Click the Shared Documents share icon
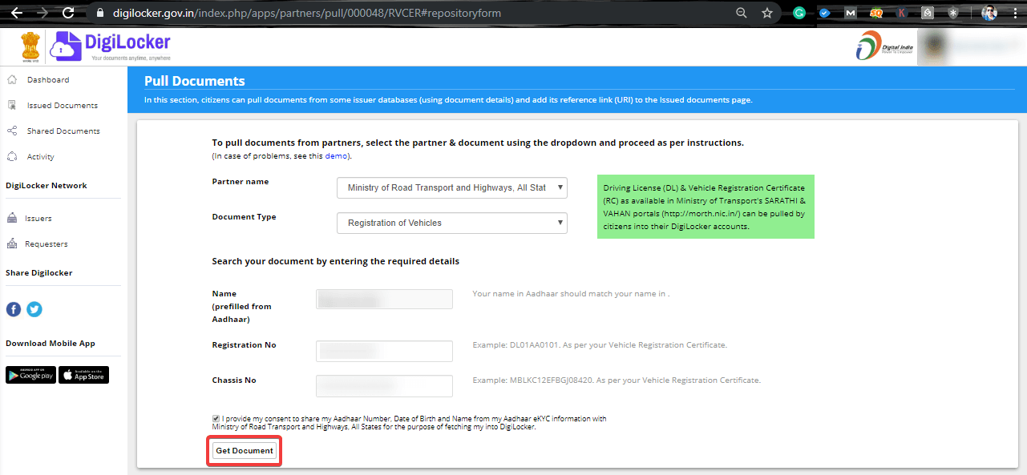 coord(11,131)
